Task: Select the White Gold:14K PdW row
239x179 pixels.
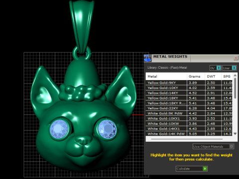Action: click(x=189, y=134)
